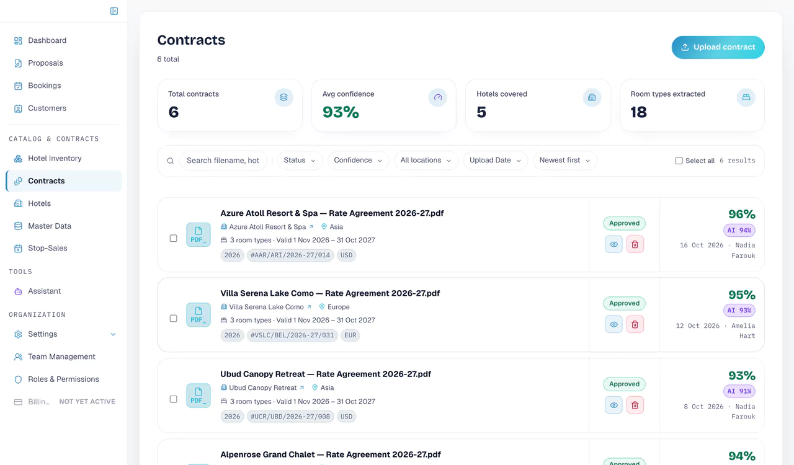Click the PDF file icon for Villa Serena
This screenshot has width=794, height=465.
[x=198, y=315]
